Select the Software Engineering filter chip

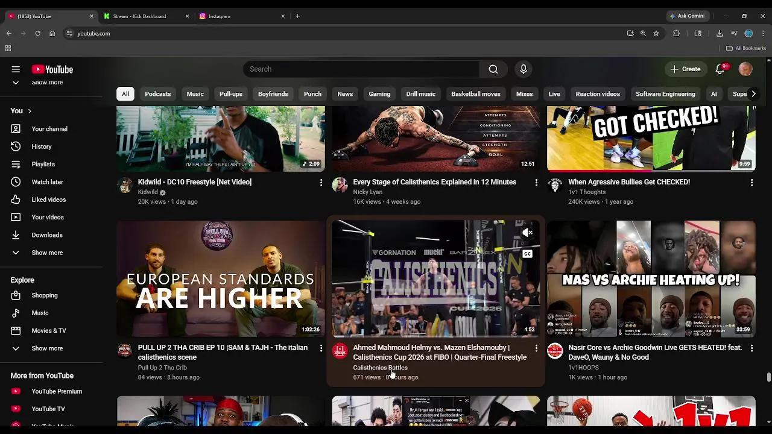[665, 94]
